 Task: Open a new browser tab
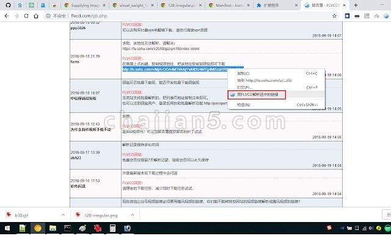pos(356,5)
